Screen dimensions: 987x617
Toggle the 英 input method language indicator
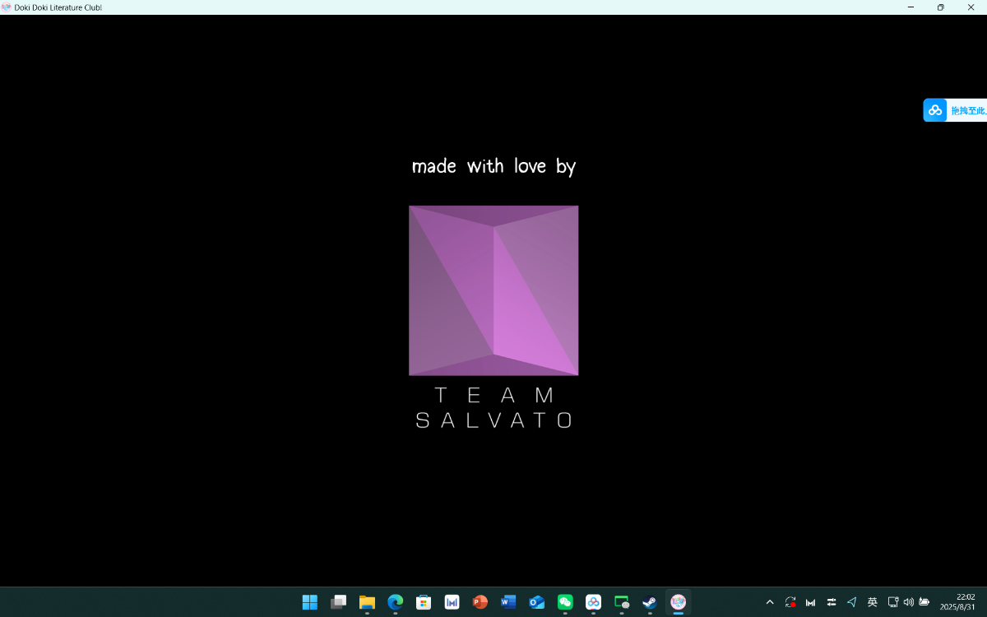(873, 602)
